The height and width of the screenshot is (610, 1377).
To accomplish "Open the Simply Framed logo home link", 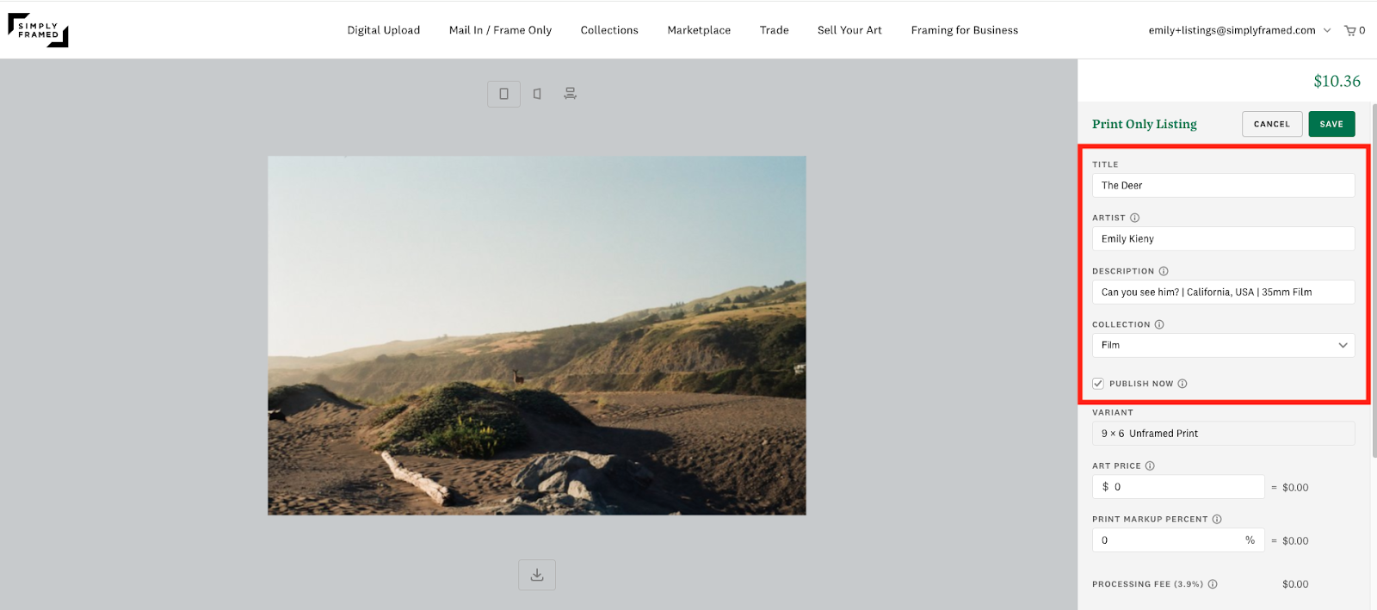I will [38, 30].
